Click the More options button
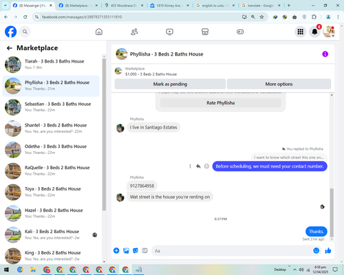This screenshot has height=275, width=344. pyautogui.click(x=279, y=84)
